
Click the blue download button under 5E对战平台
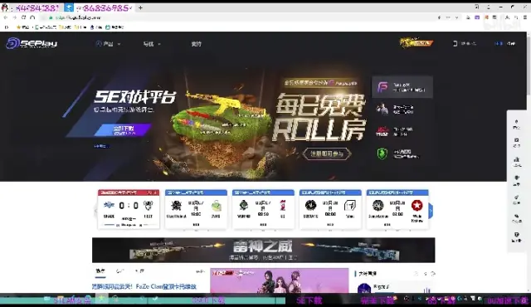tap(124, 130)
